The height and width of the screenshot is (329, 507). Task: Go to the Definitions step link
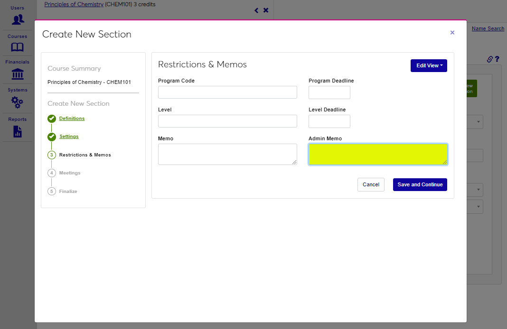coord(72,119)
